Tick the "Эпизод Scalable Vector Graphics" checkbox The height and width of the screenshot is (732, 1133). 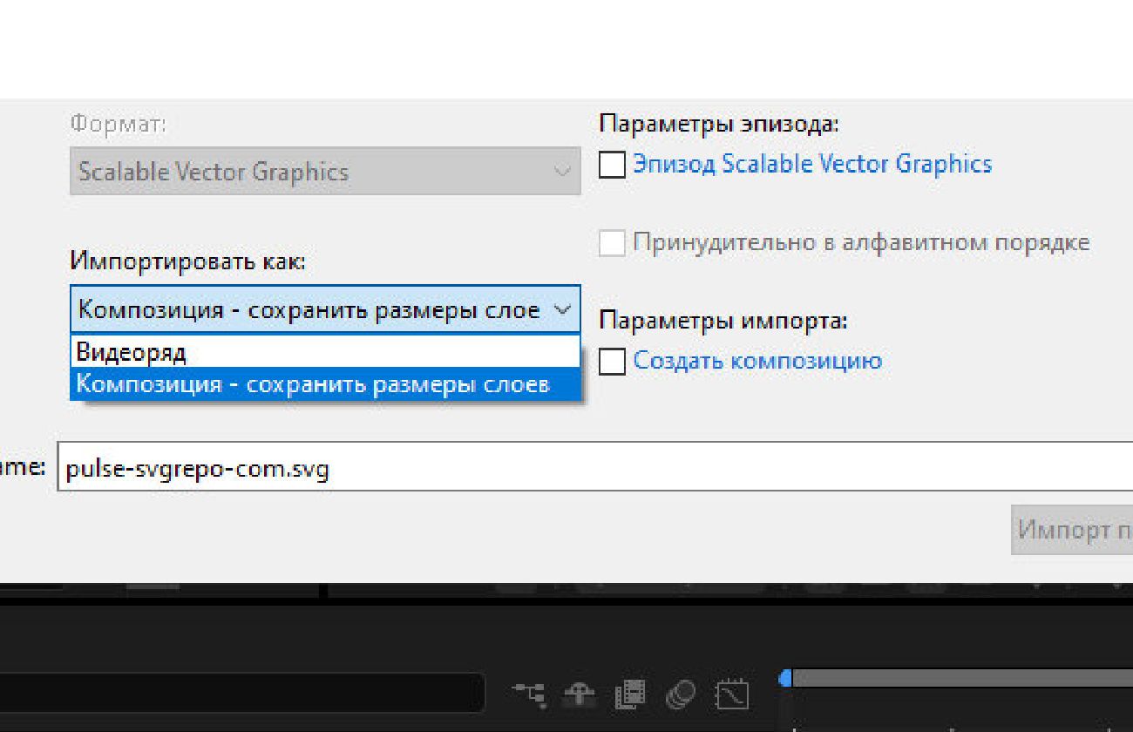pyautogui.click(x=612, y=165)
